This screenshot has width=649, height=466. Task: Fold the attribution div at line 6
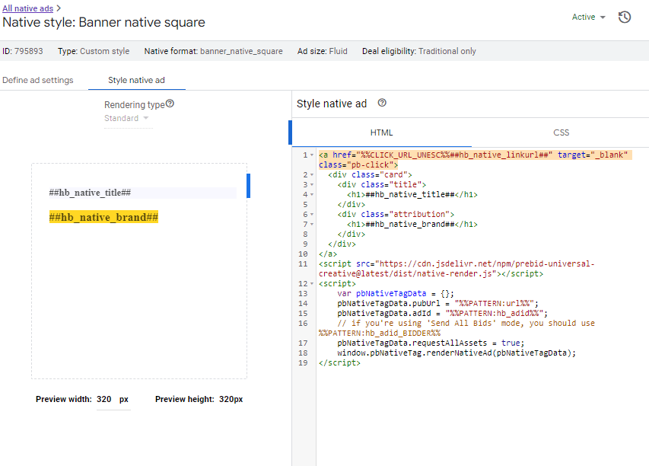[313, 215]
